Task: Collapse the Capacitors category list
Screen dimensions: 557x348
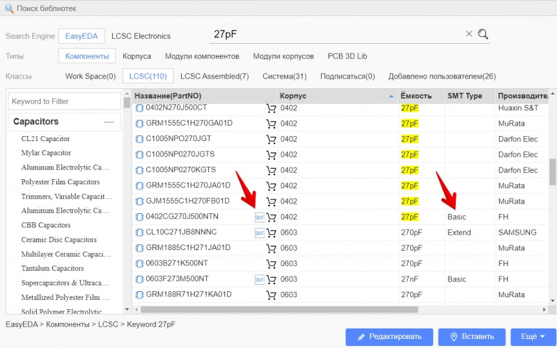Action: coord(109,122)
